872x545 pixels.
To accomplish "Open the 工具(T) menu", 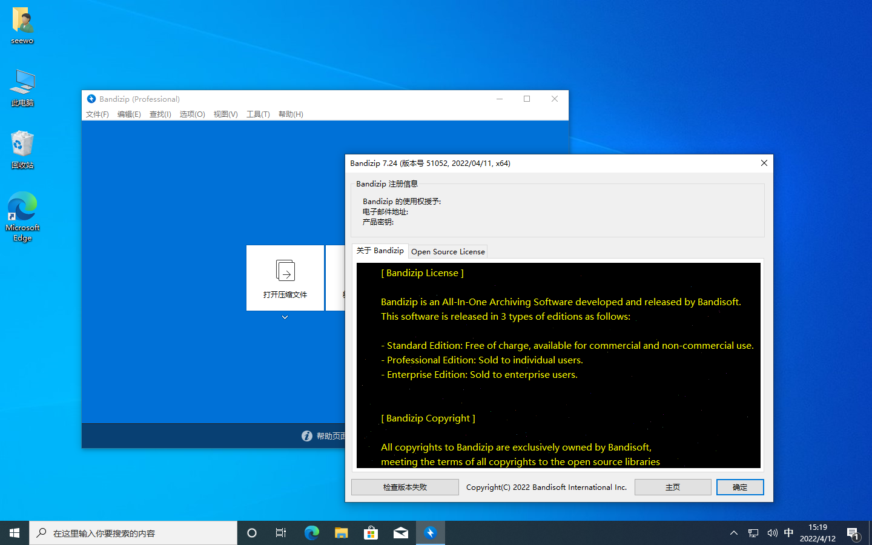I will (258, 114).
